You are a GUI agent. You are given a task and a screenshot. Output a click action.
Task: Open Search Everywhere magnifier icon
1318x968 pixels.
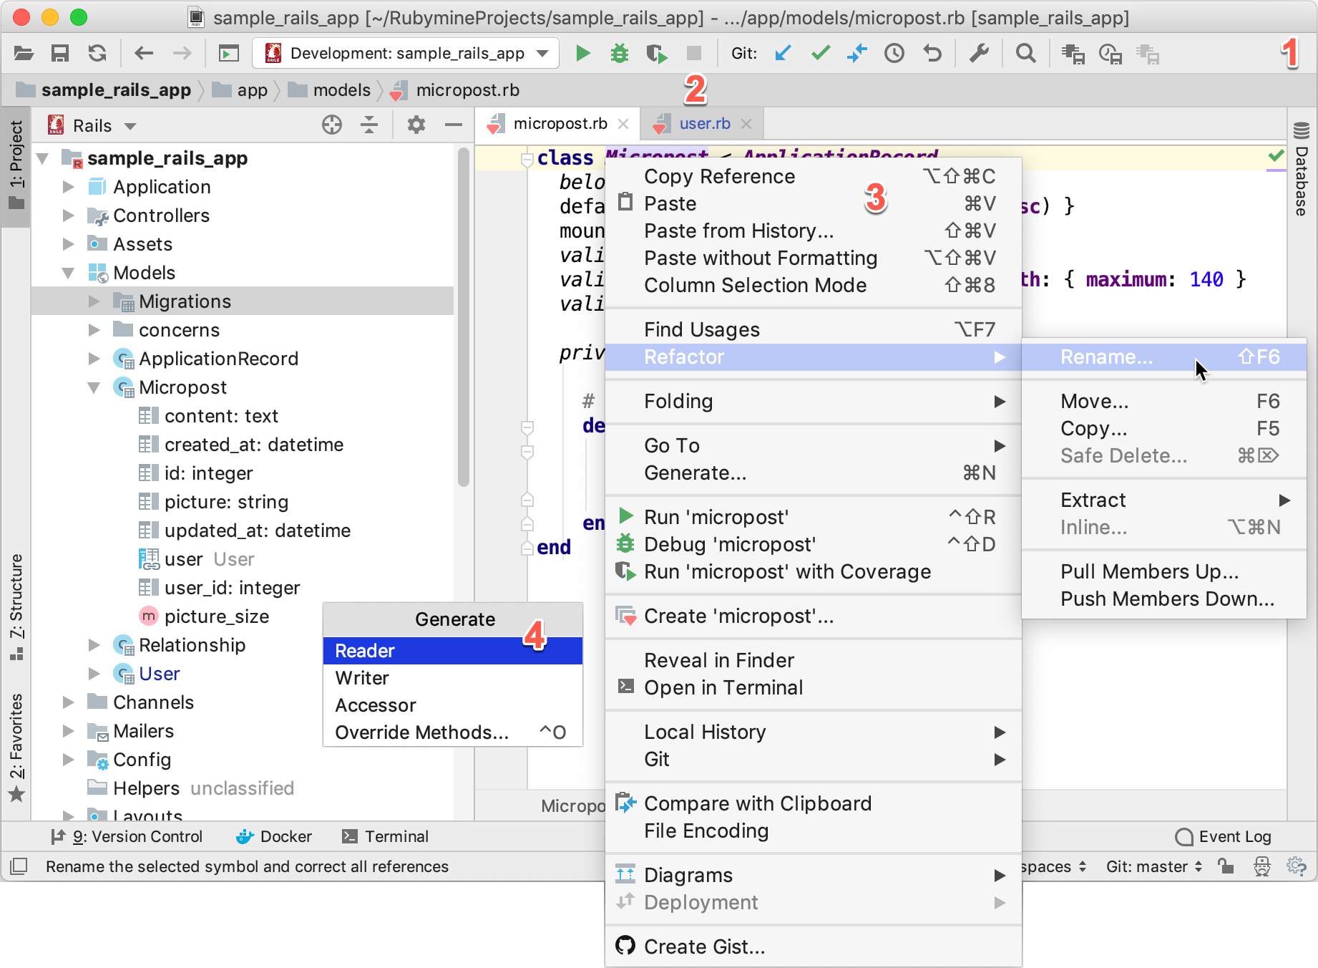(1025, 53)
